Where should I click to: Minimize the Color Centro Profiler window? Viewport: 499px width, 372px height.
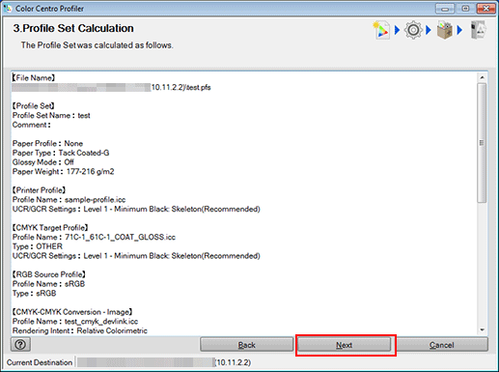point(445,9)
